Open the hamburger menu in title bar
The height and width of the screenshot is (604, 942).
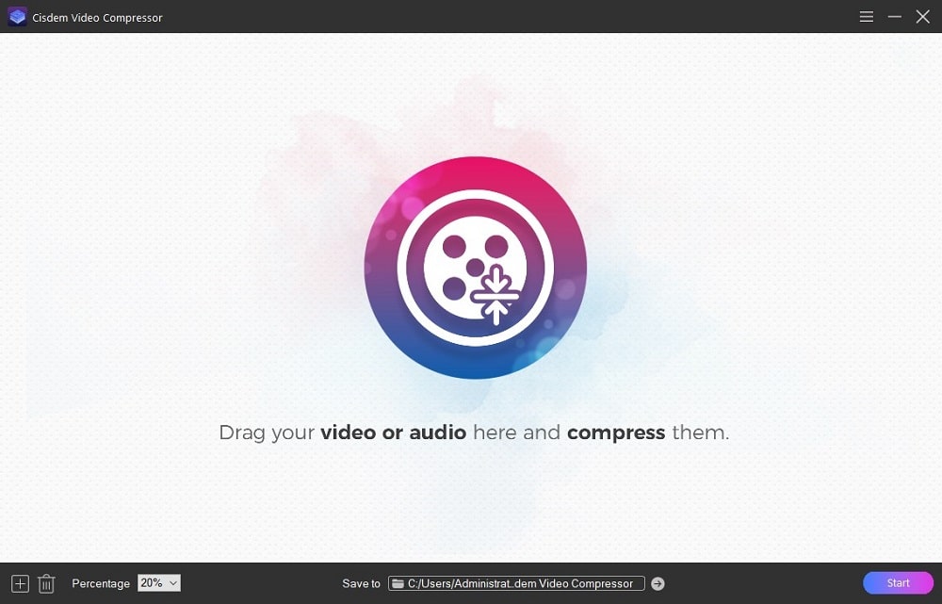[x=867, y=17]
